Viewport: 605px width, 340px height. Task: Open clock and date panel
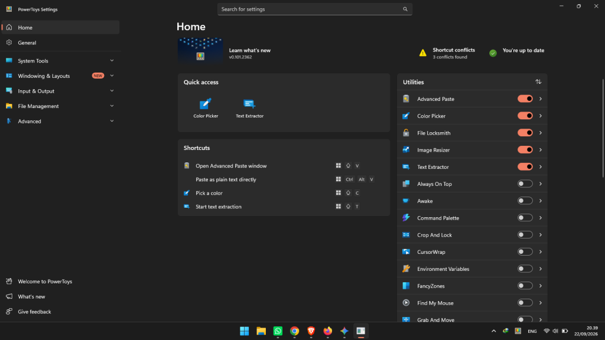[x=587, y=331]
